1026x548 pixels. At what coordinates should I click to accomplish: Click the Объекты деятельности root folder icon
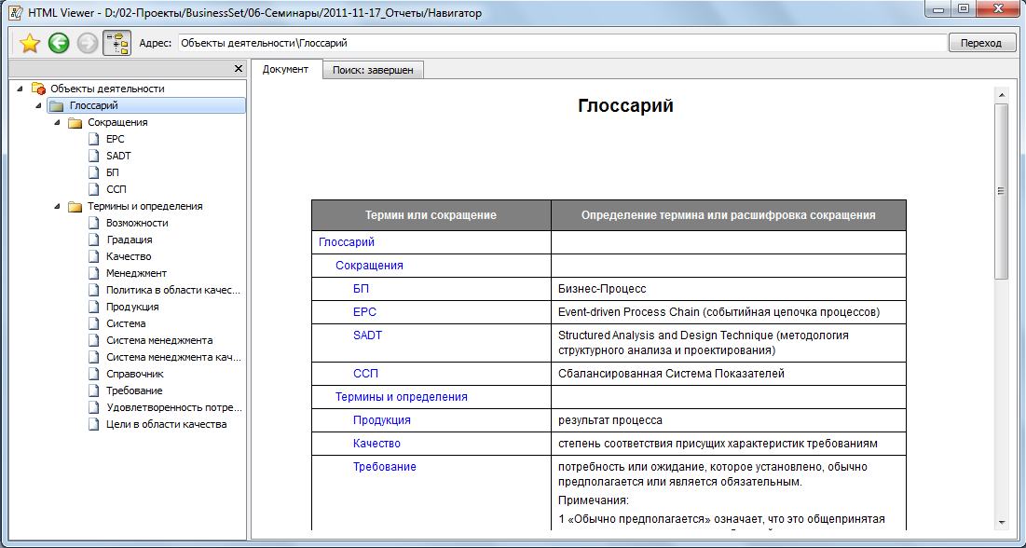(38, 89)
